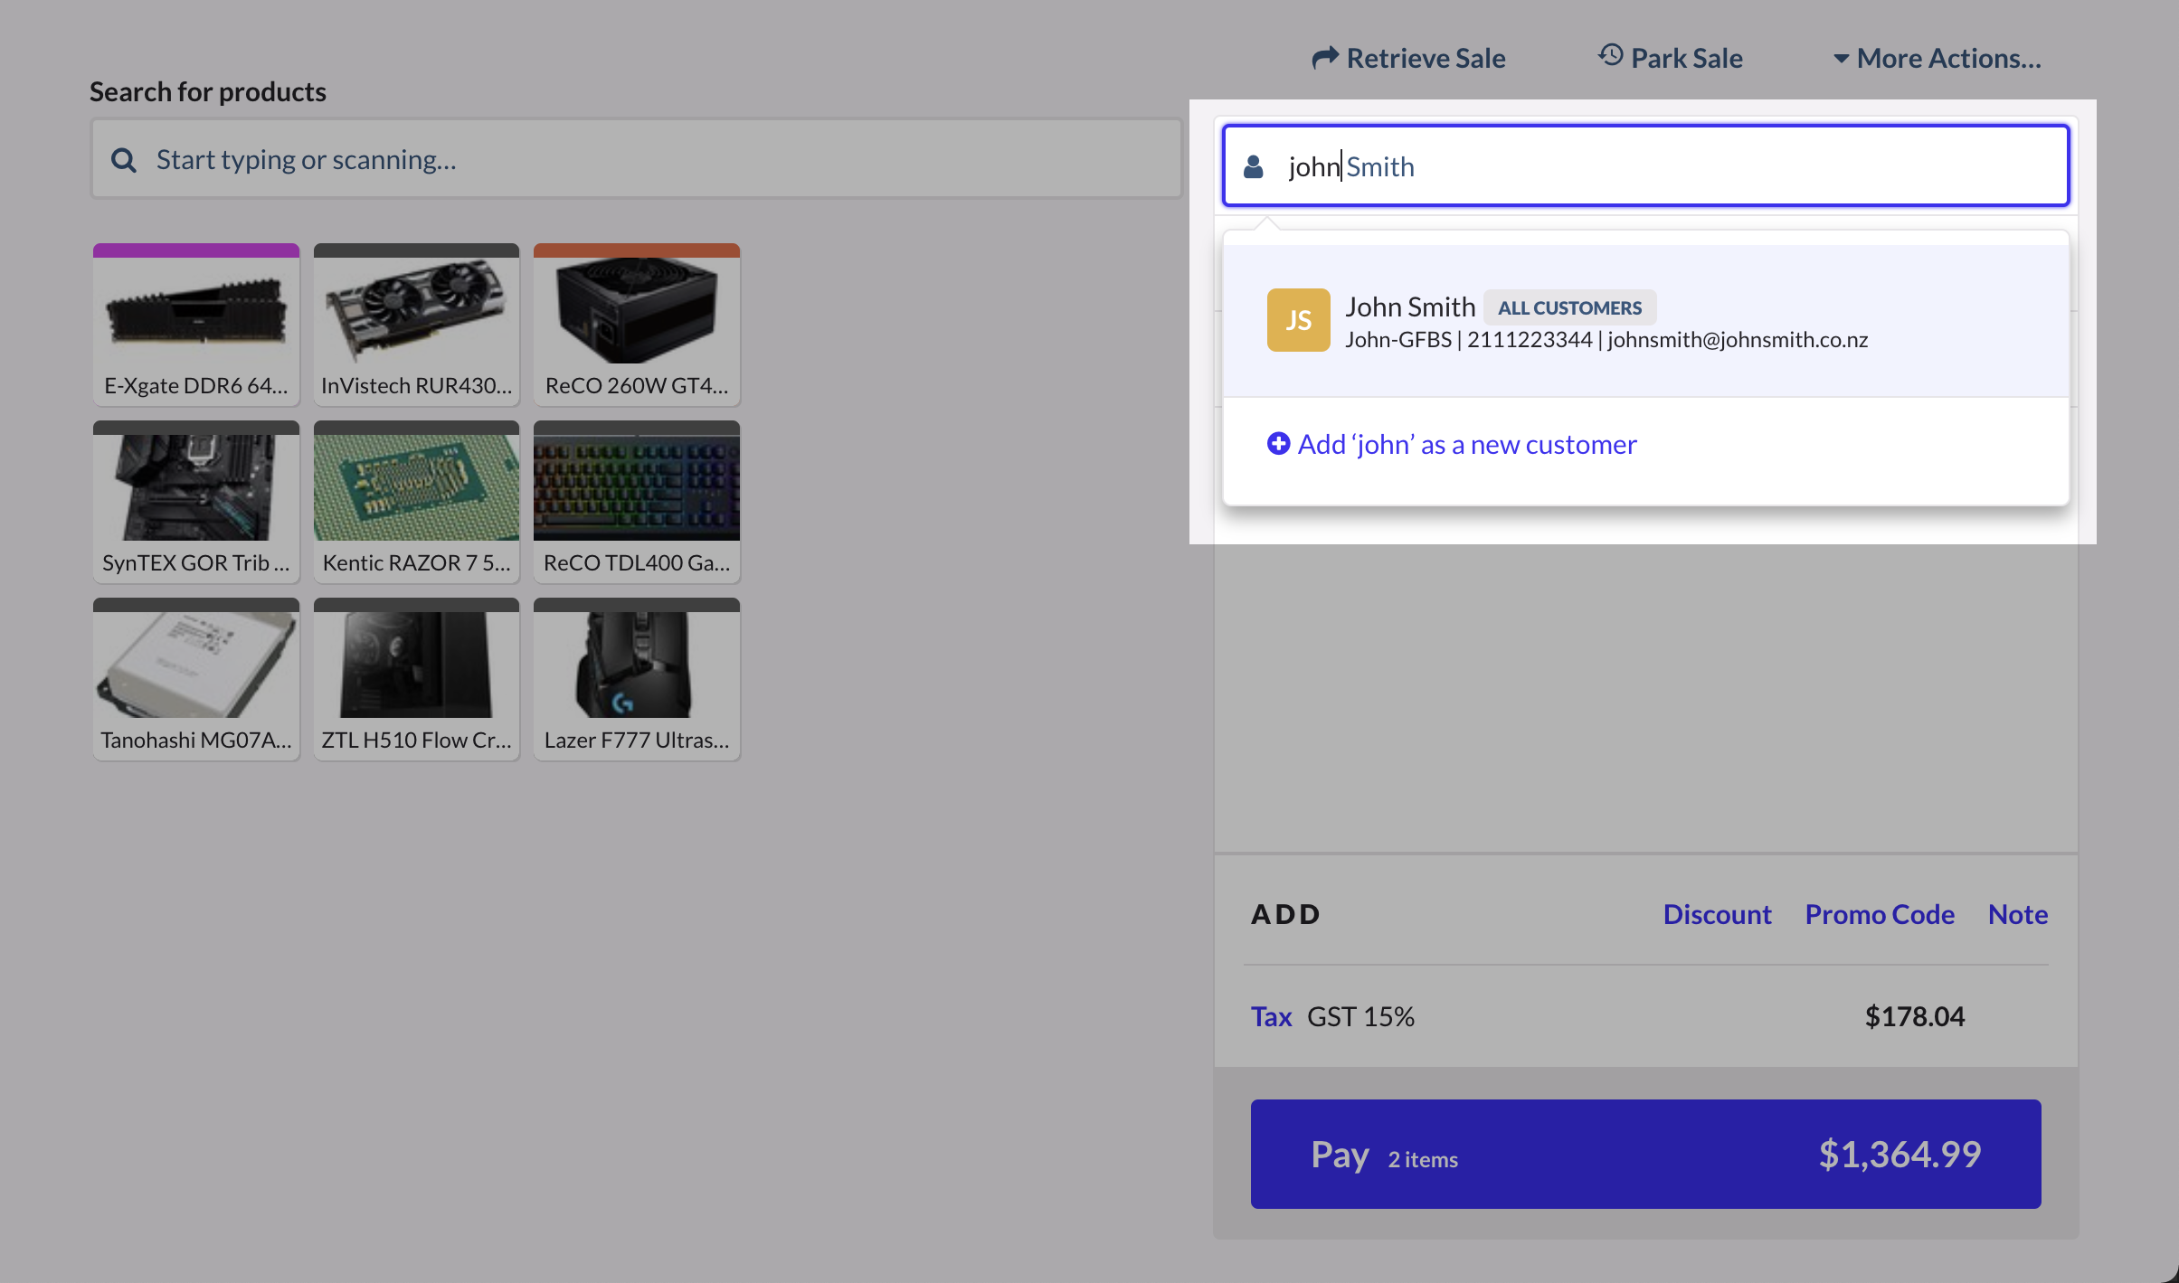Click the customer person icon in search field
2179x1283 pixels.
coord(1254,165)
